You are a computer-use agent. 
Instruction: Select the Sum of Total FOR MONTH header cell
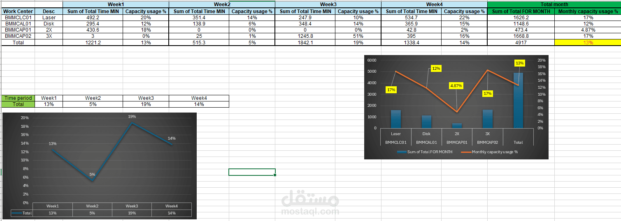(521, 11)
